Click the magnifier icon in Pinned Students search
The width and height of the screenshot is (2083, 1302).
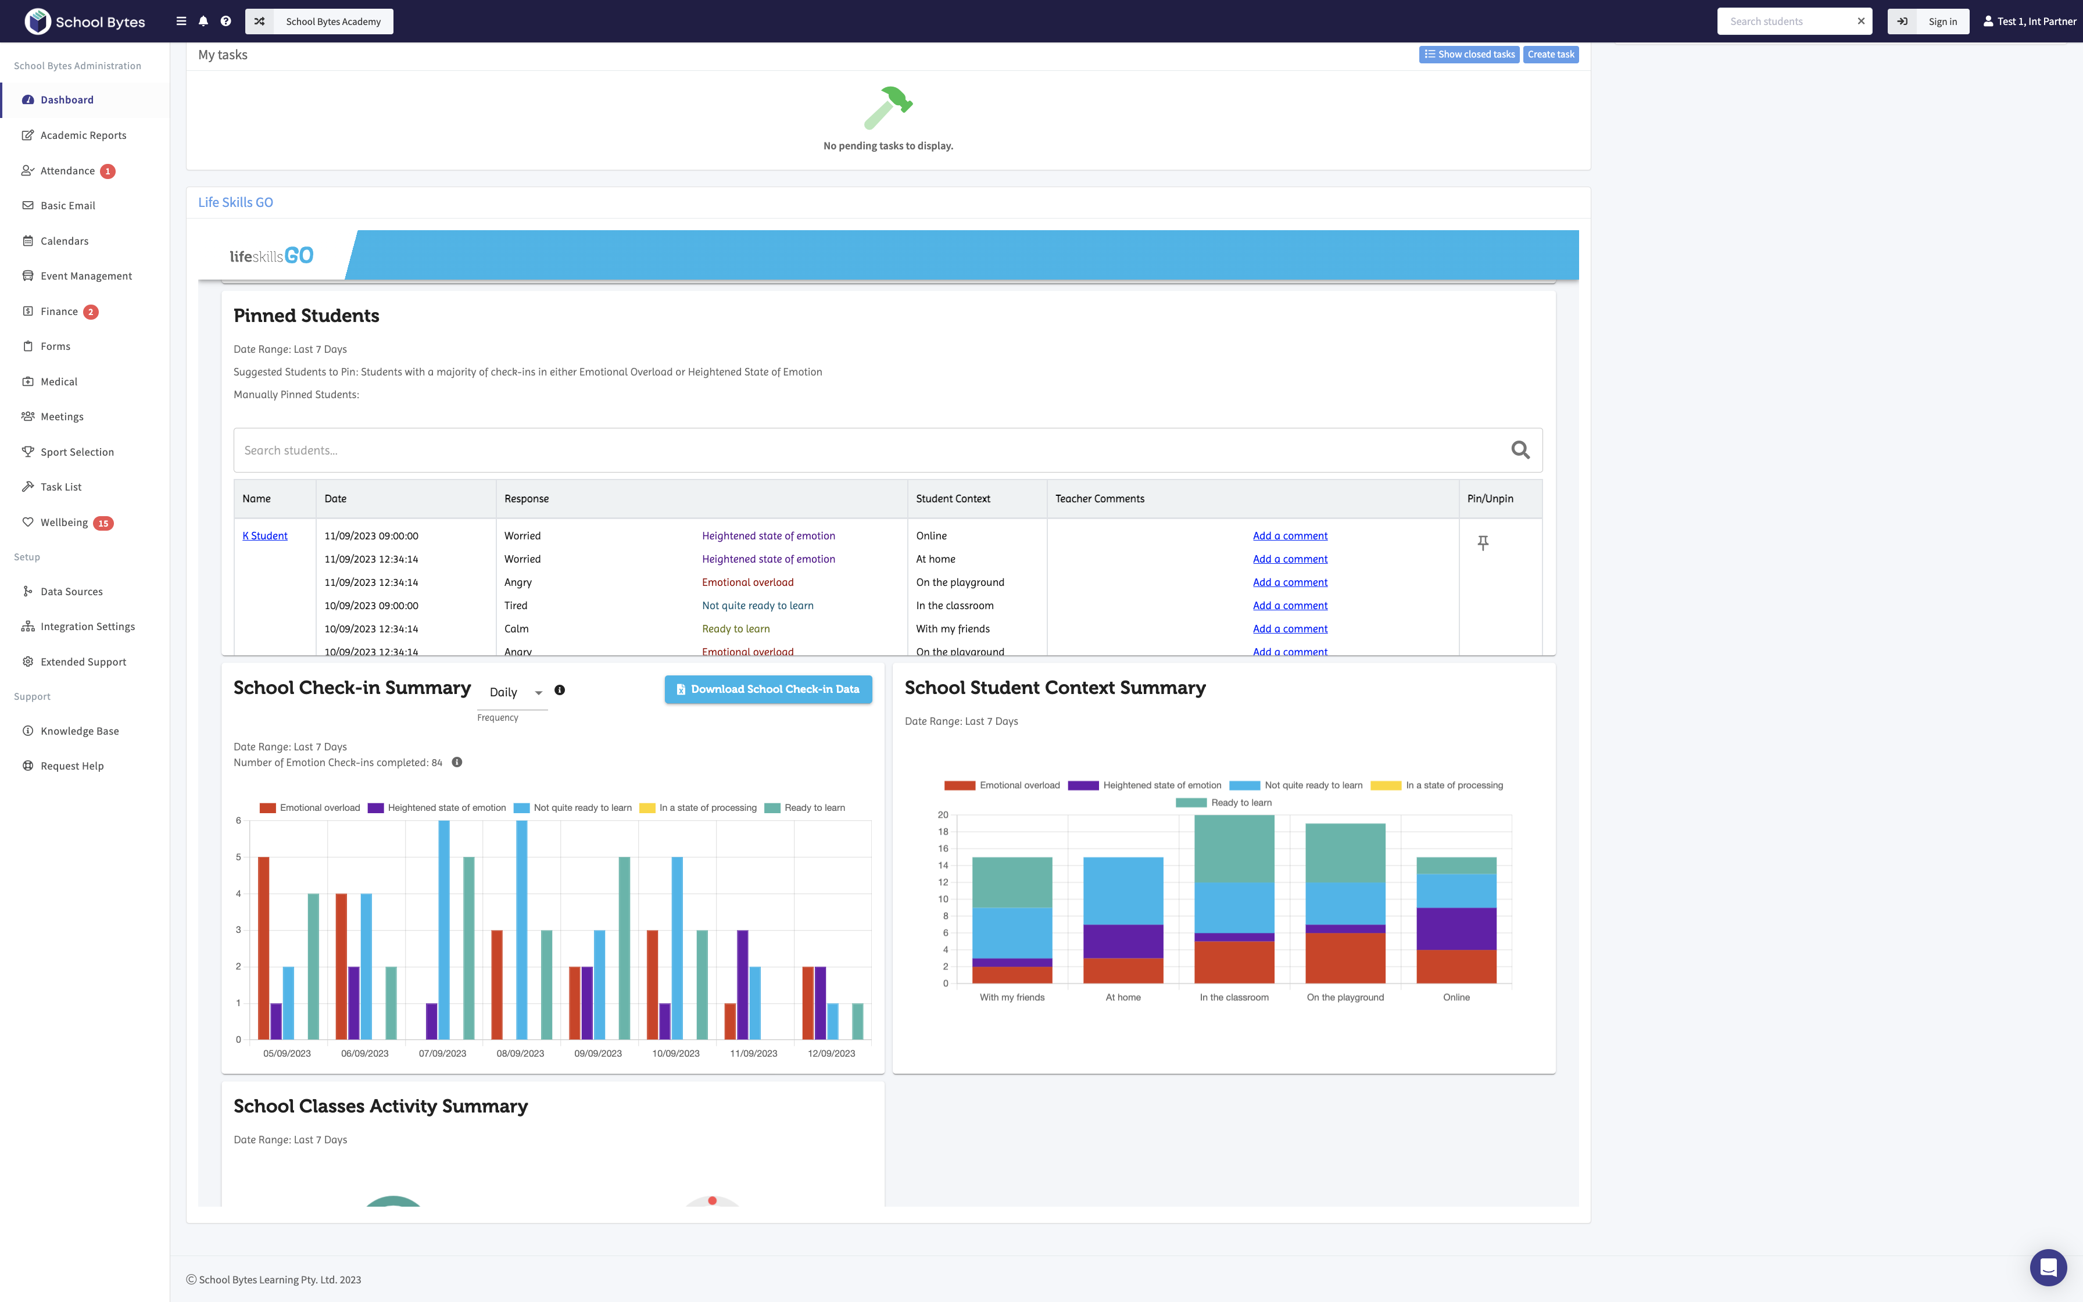tap(1520, 450)
